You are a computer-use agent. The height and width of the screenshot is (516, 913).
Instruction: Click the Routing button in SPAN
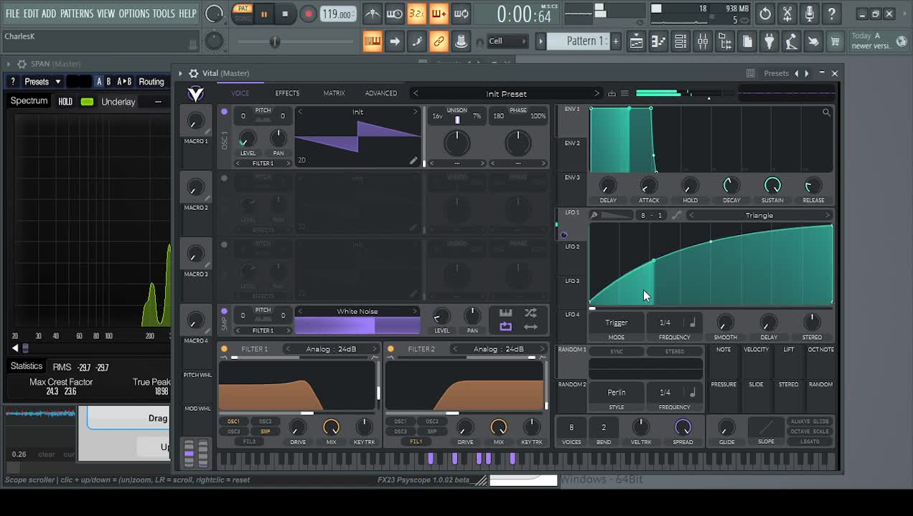(x=151, y=82)
